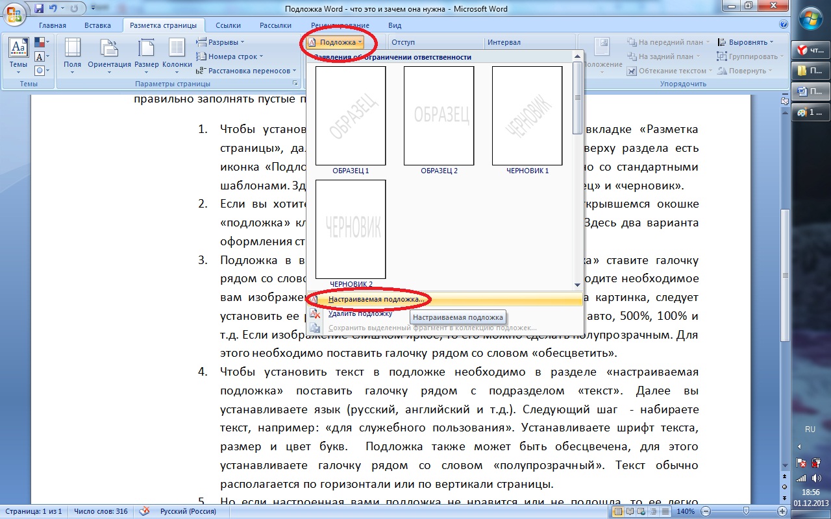
Task: Click the RU language indicator in taskbar
Action: pyautogui.click(x=810, y=429)
